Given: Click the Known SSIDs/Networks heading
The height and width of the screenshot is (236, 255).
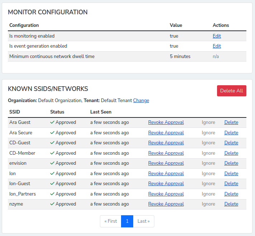Looking at the screenshot, I should coord(48,89).
